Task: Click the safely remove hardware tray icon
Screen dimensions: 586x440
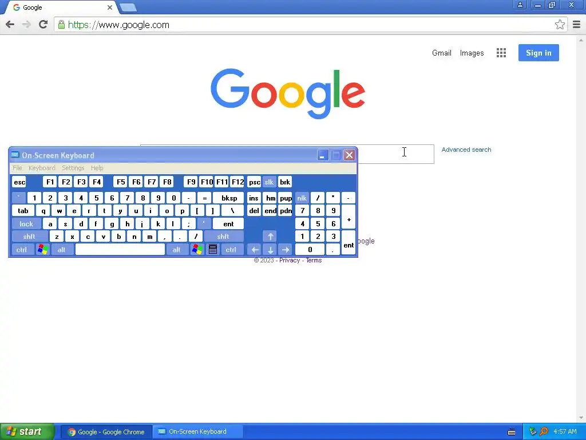Action: click(x=533, y=432)
